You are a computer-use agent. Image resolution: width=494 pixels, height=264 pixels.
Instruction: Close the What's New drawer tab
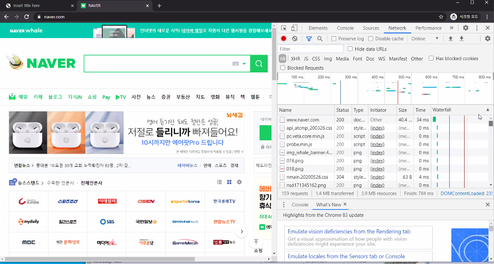(345, 204)
